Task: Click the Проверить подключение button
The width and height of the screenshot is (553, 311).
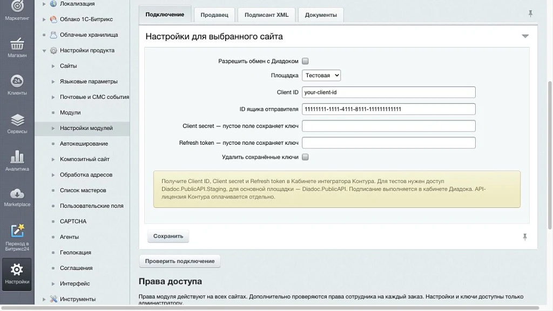Action: click(179, 261)
